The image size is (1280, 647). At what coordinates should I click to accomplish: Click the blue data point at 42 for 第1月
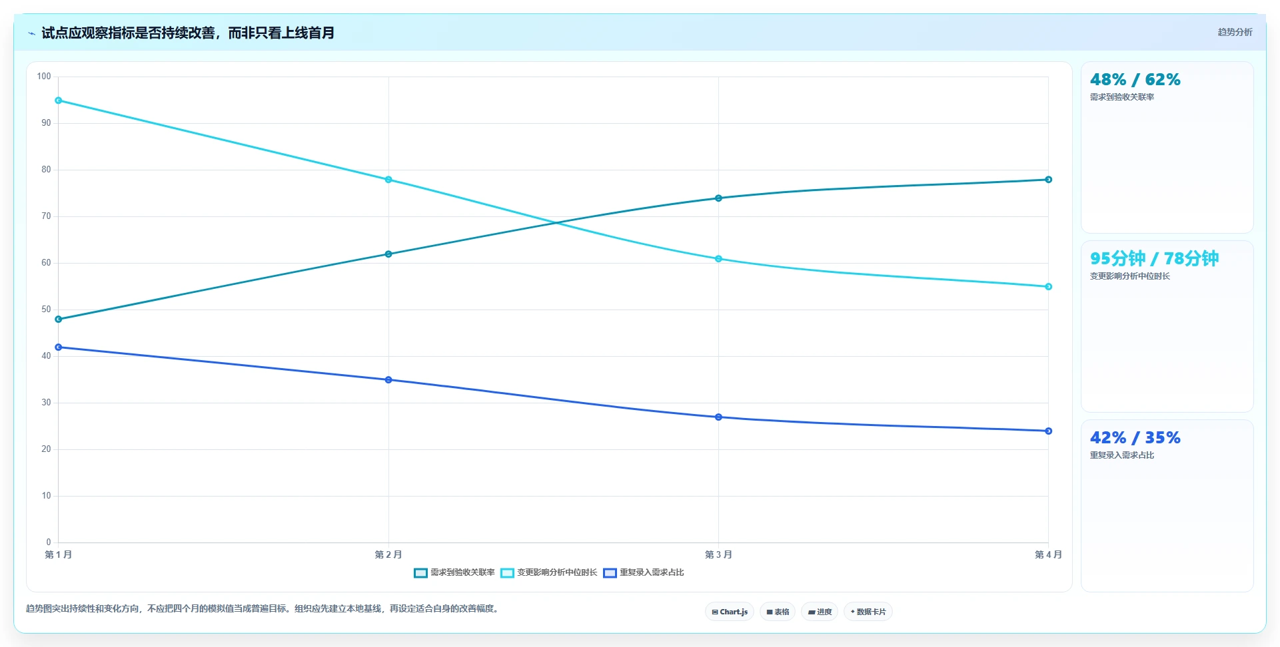[x=59, y=347]
